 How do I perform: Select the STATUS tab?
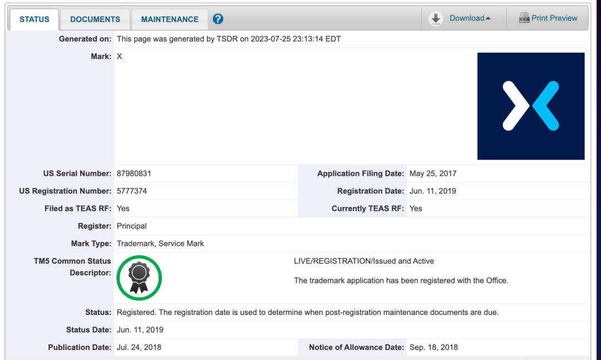coord(35,19)
